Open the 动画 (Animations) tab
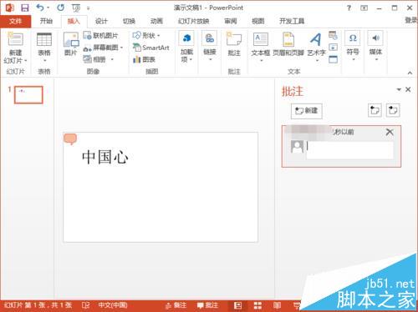 tap(156, 21)
